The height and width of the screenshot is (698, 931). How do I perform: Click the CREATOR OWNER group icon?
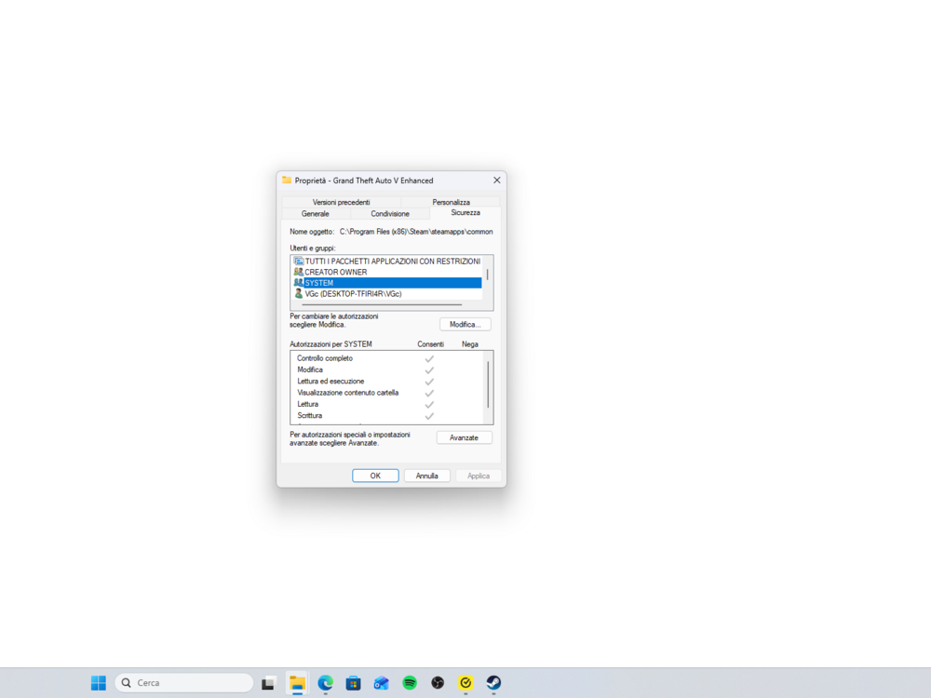[x=299, y=272]
